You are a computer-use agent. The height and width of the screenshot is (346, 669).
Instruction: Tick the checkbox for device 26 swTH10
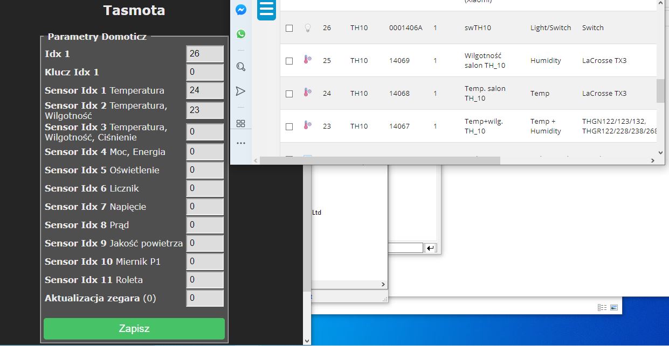pyautogui.click(x=289, y=28)
